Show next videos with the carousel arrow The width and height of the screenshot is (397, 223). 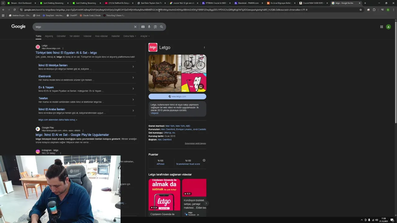pyautogui.click(x=206, y=203)
